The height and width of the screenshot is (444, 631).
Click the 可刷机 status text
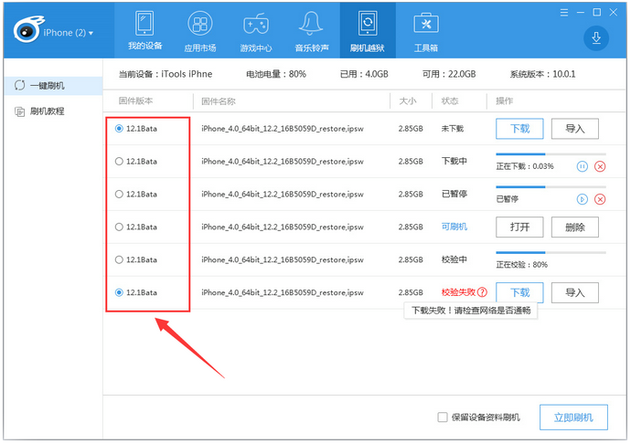click(x=454, y=227)
